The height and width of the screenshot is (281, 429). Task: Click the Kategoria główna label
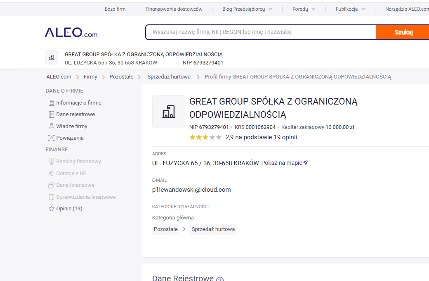tap(173, 218)
